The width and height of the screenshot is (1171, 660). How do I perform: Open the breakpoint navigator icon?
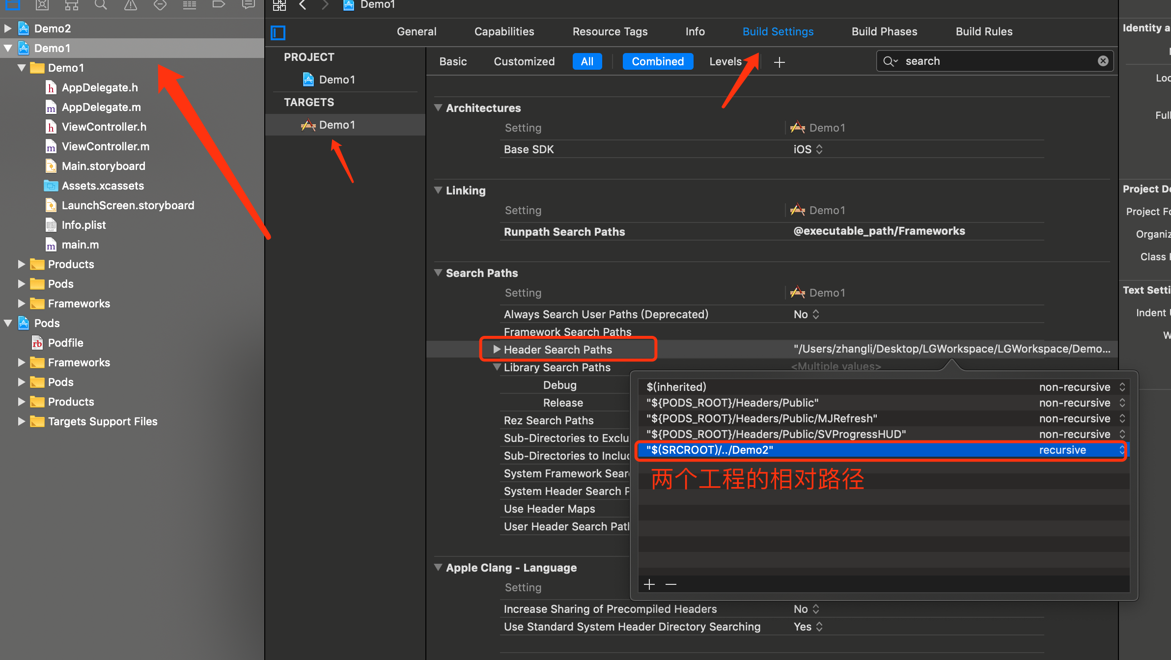tap(219, 5)
